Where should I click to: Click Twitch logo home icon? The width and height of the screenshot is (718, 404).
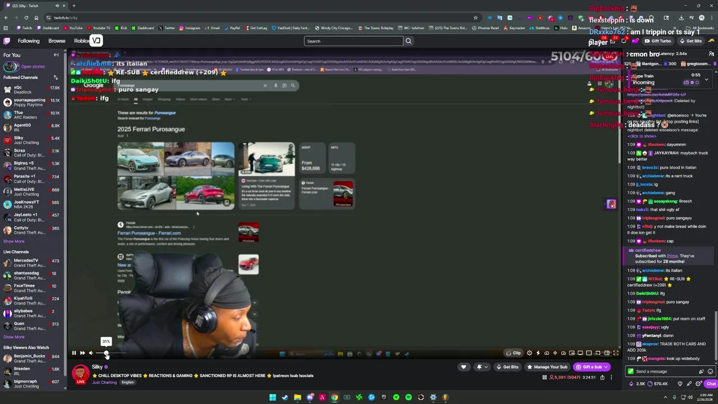pos(7,41)
